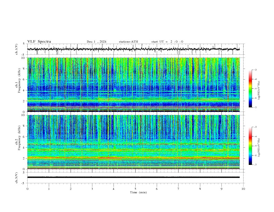The width and height of the screenshot is (274, 212).
Task: Click the 'start UT = 2 :0 :0' text
Action: (x=167, y=42)
